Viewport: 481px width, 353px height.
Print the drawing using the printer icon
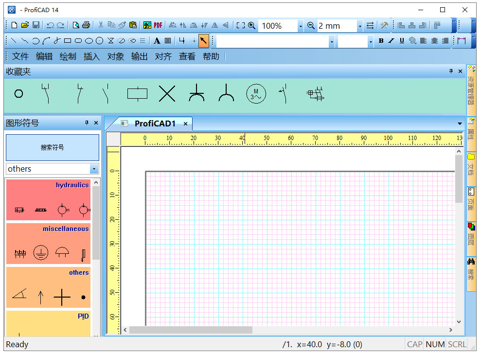pos(86,25)
